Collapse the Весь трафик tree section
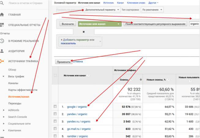This screenshot has height=138, width=200. [3, 76]
